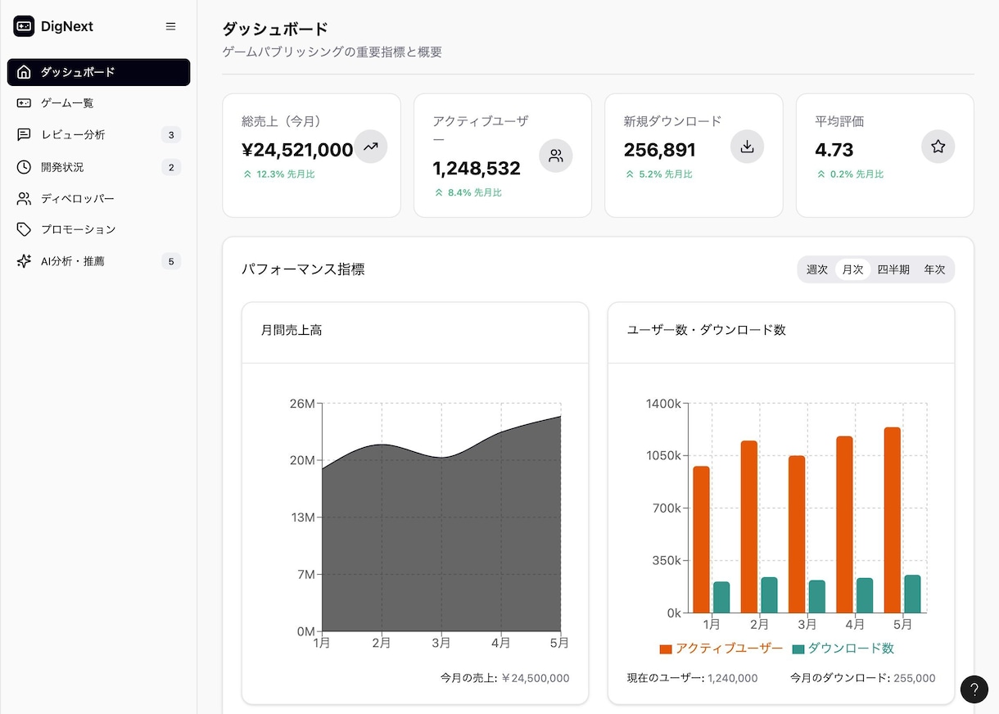Click the 今月の売上: ¥24,500,000 text

coord(504,678)
